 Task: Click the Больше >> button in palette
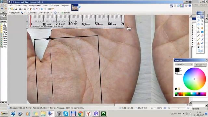tap(200, 65)
